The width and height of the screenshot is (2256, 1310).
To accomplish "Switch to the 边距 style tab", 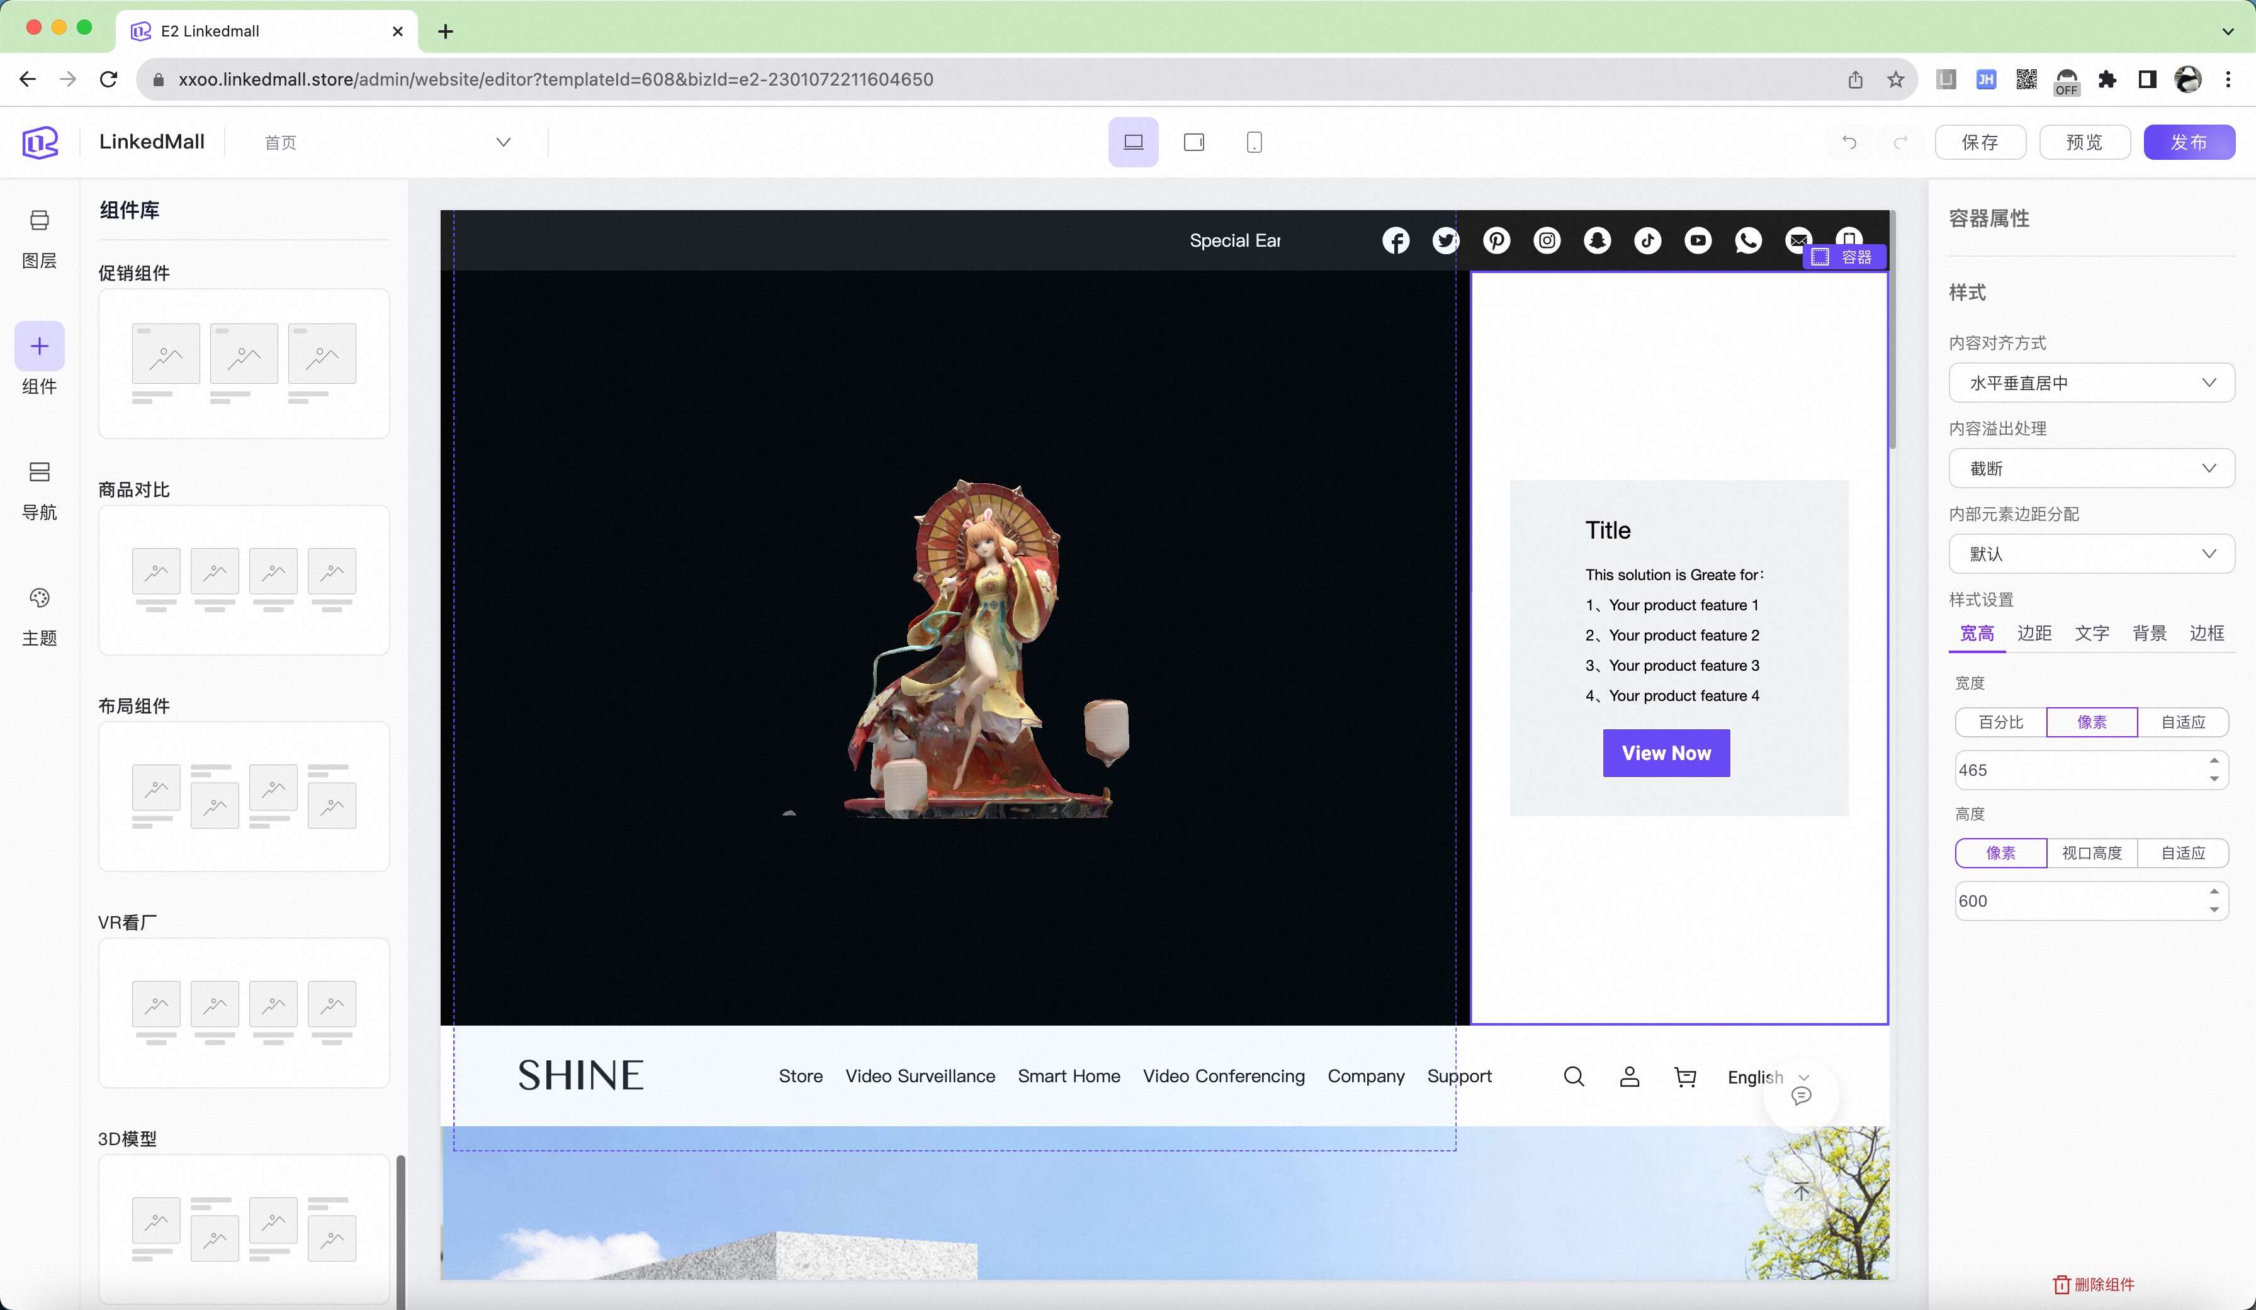I will (2034, 634).
